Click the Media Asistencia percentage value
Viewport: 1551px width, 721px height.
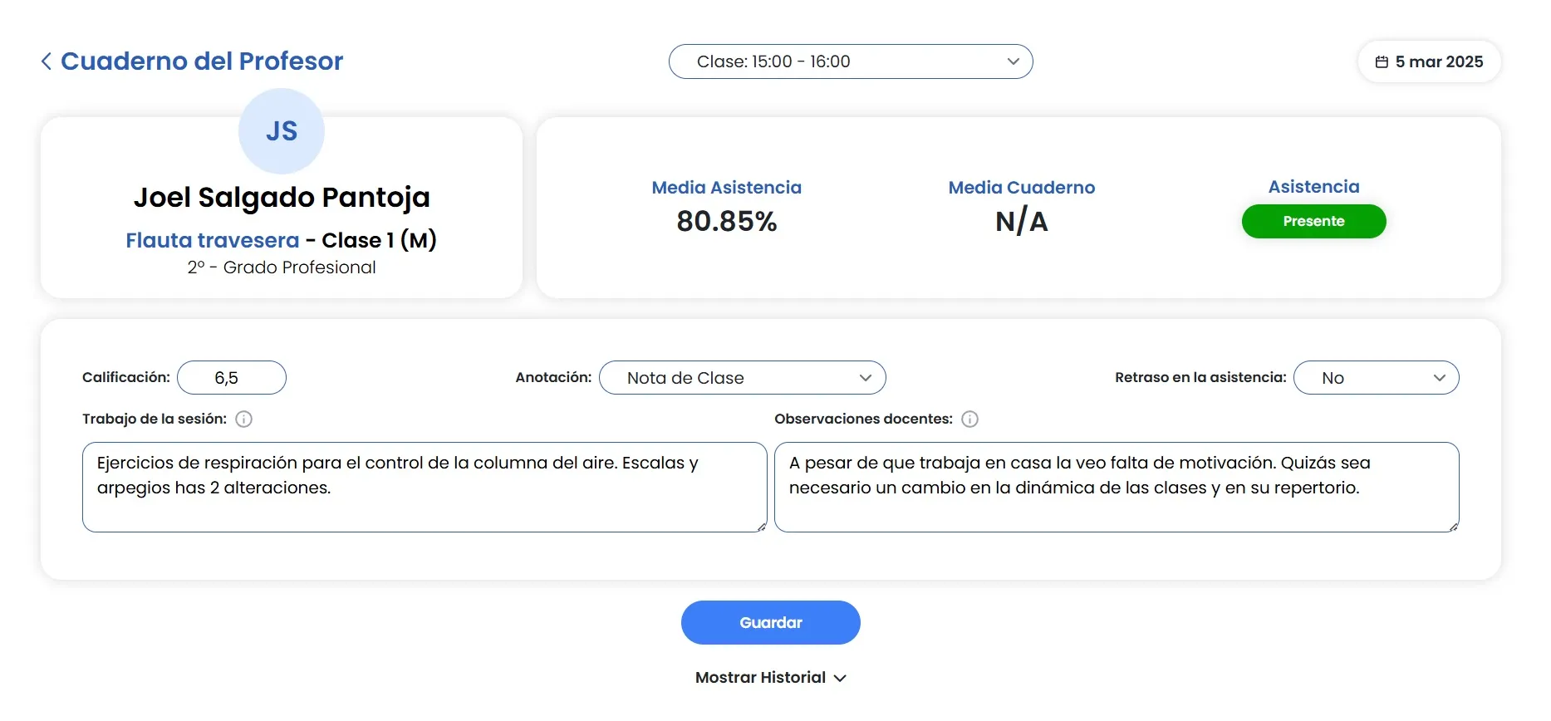point(726,221)
